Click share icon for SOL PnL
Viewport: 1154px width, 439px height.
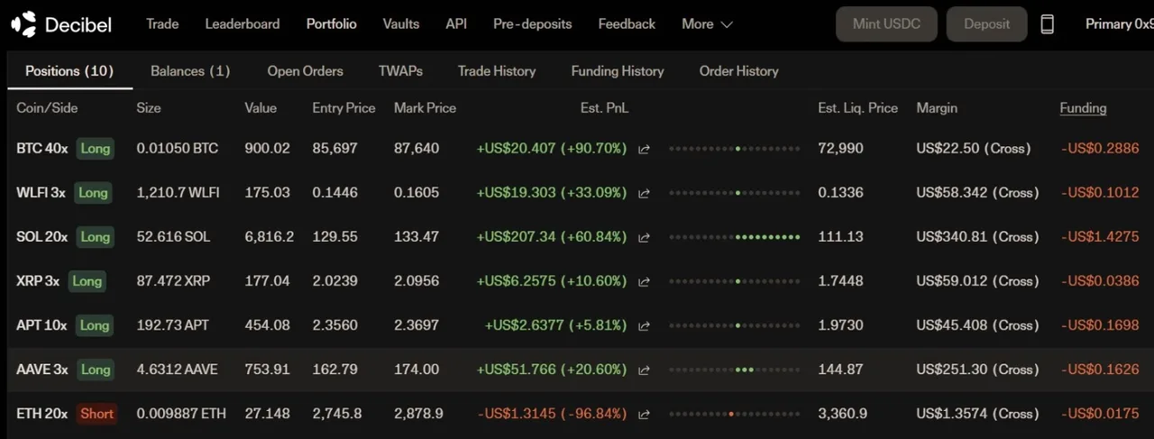click(644, 237)
